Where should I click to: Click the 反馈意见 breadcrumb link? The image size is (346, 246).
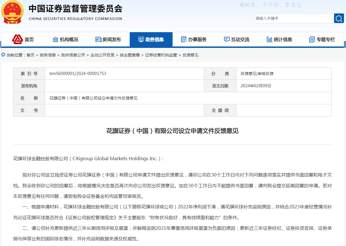[191, 55]
